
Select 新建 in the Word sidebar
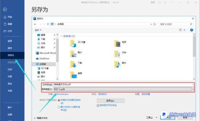coord(8,24)
